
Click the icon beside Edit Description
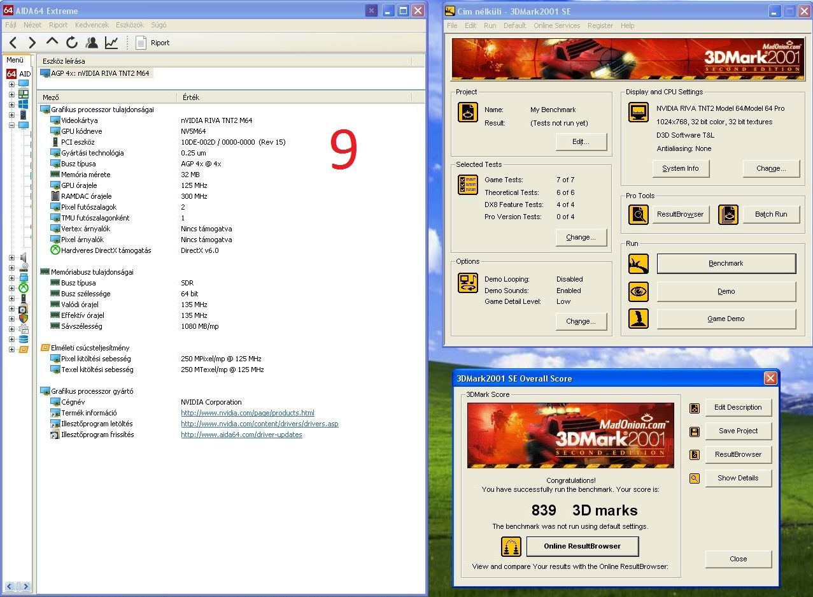pos(695,408)
